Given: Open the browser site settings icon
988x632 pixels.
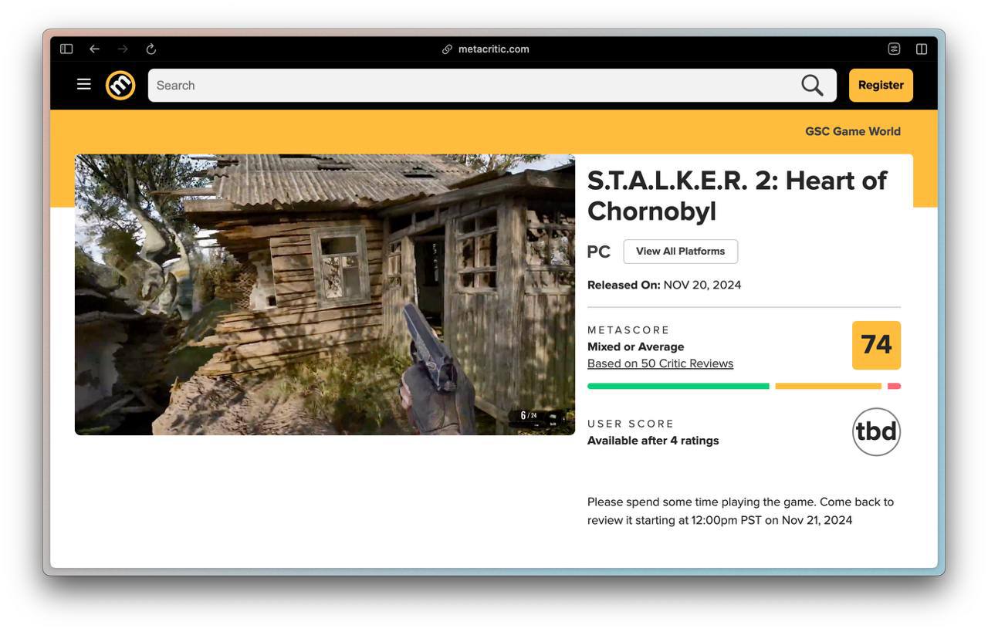Looking at the screenshot, I should click(x=894, y=49).
